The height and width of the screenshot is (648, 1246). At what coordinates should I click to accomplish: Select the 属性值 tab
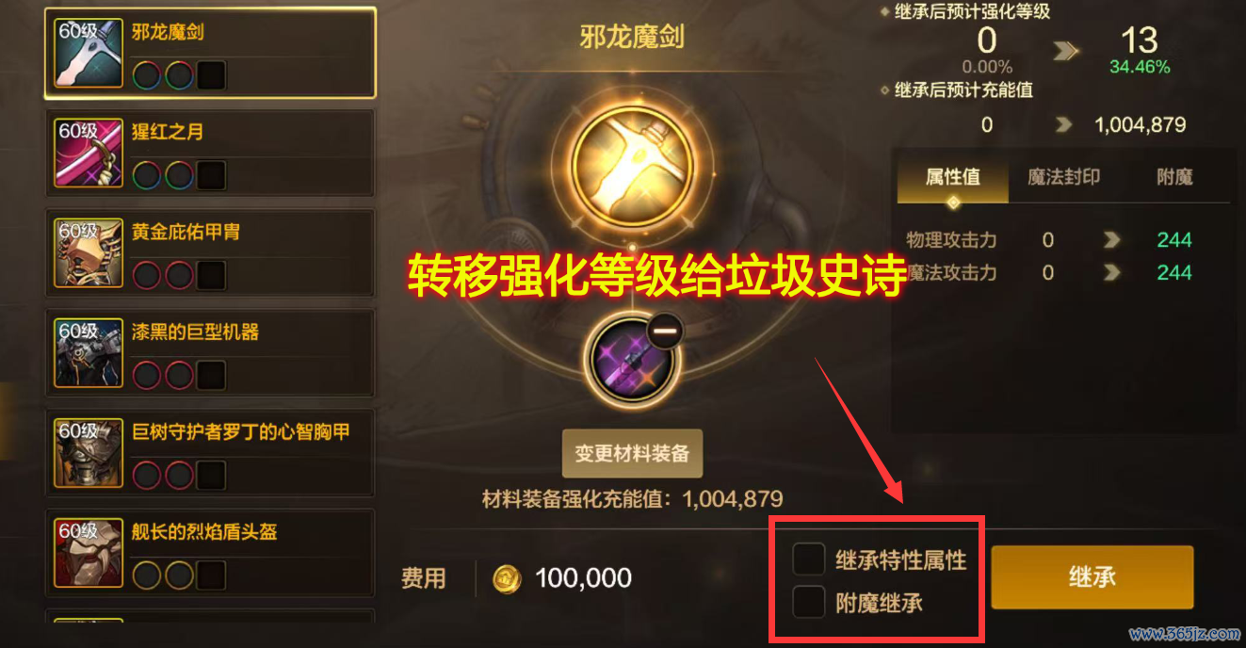click(953, 177)
